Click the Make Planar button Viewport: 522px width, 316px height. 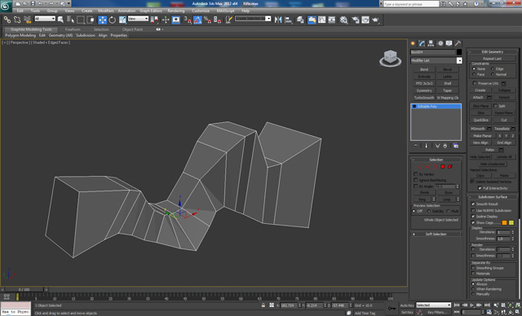click(x=482, y=135)
